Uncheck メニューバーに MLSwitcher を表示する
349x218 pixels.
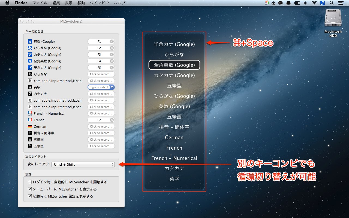tap(30, 189)
